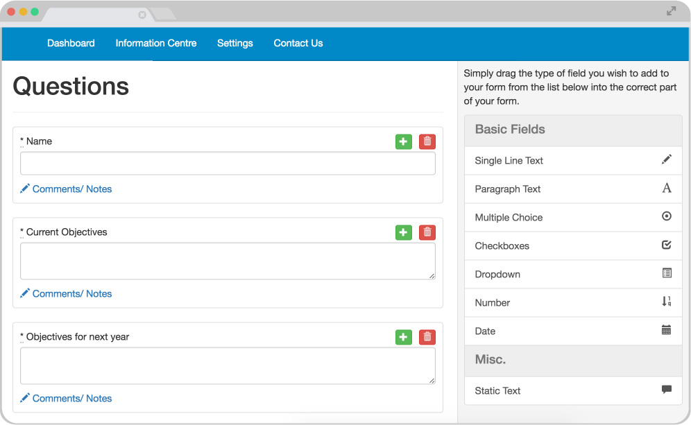
Task: Click the calendar icon beside Date
Action: 666,330
